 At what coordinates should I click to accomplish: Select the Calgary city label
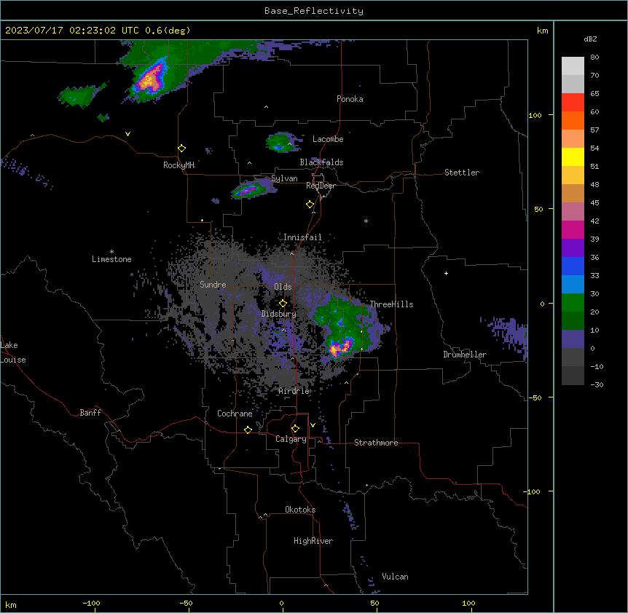291,439
